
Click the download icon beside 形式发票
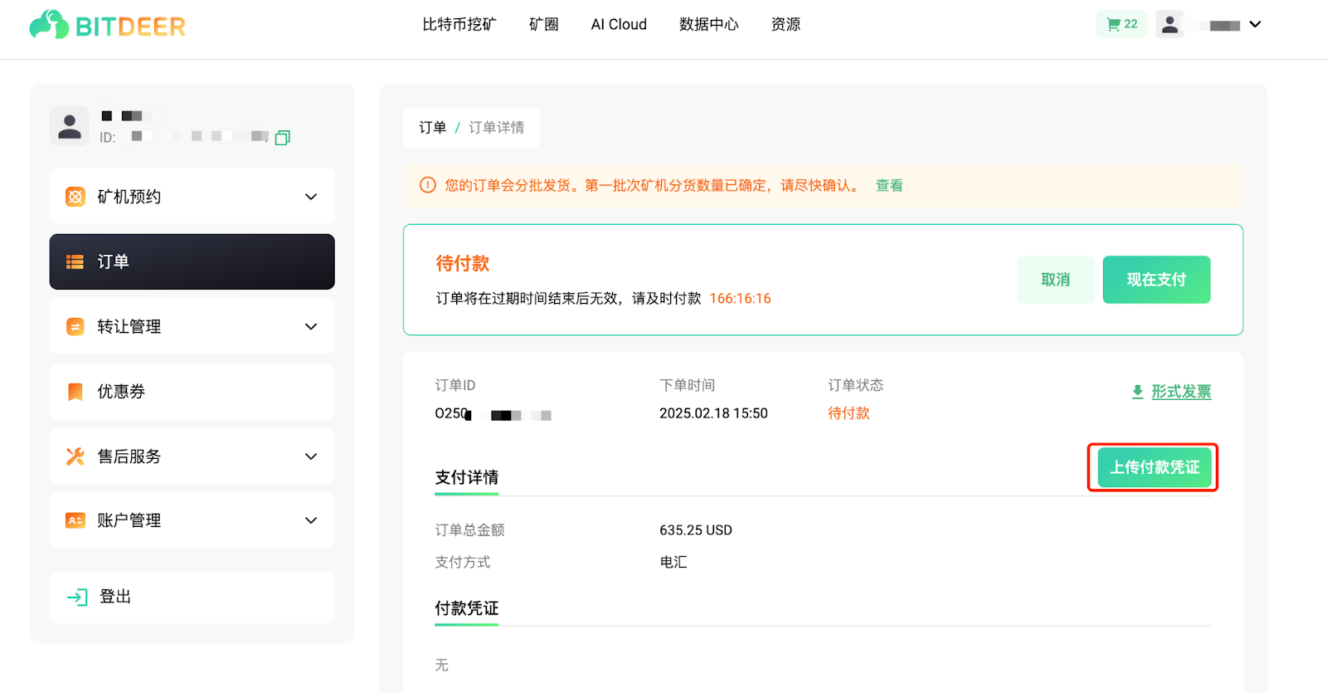point(1138,392)
